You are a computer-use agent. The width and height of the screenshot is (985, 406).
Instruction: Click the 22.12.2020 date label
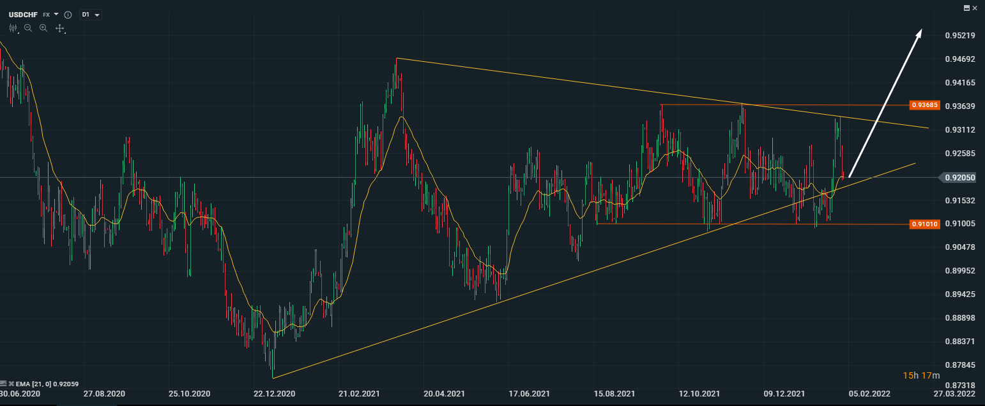274,395
